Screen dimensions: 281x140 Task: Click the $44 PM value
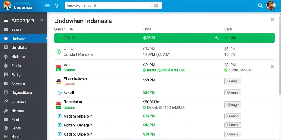click(x=149, y=125)
